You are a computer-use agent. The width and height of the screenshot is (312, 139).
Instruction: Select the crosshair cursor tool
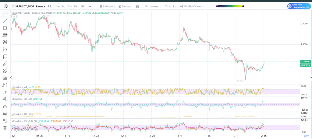click(5, 14)
